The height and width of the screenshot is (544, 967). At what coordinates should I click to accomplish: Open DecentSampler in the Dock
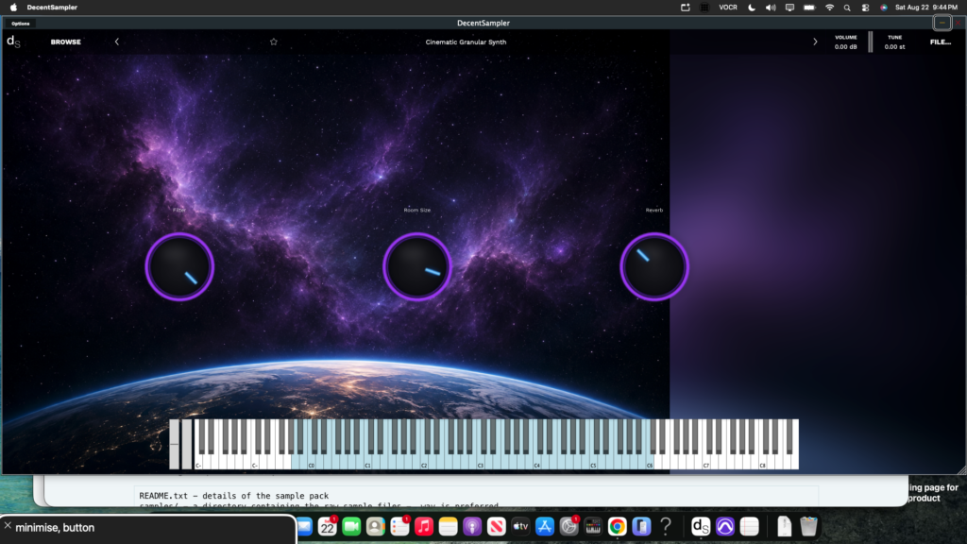[x=701, y=526]
